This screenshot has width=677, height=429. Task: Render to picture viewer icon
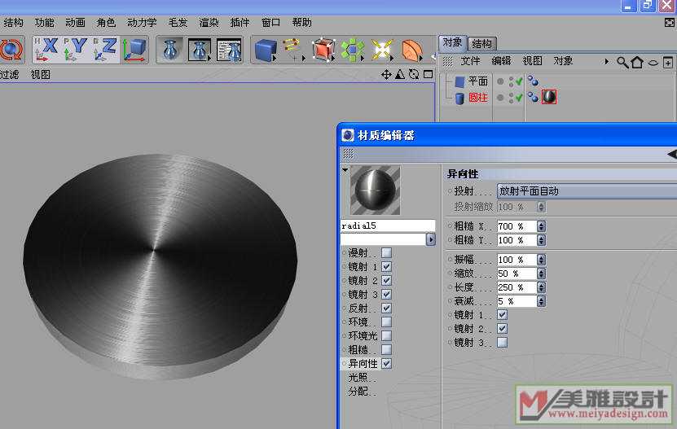coord(199,50)
